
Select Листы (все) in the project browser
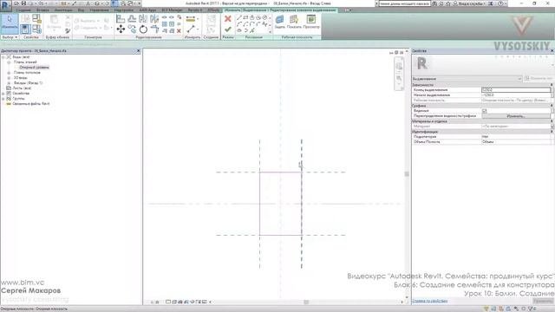(x=22, y=88)
